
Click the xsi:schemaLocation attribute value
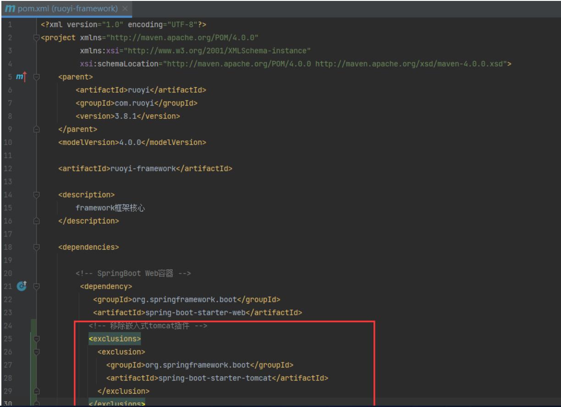pos(335,64)
